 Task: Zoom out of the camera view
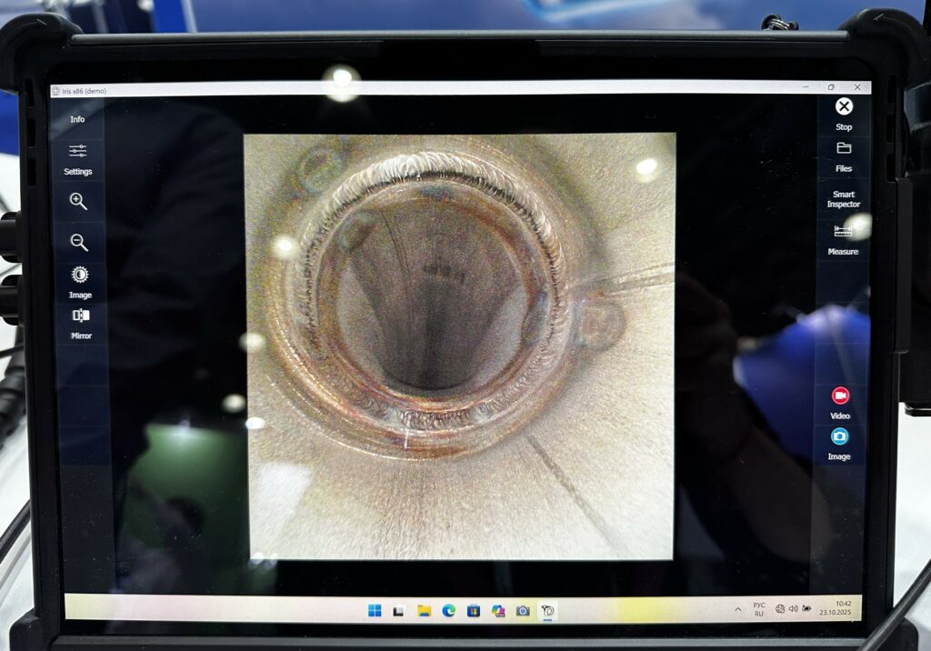point(79,242)
